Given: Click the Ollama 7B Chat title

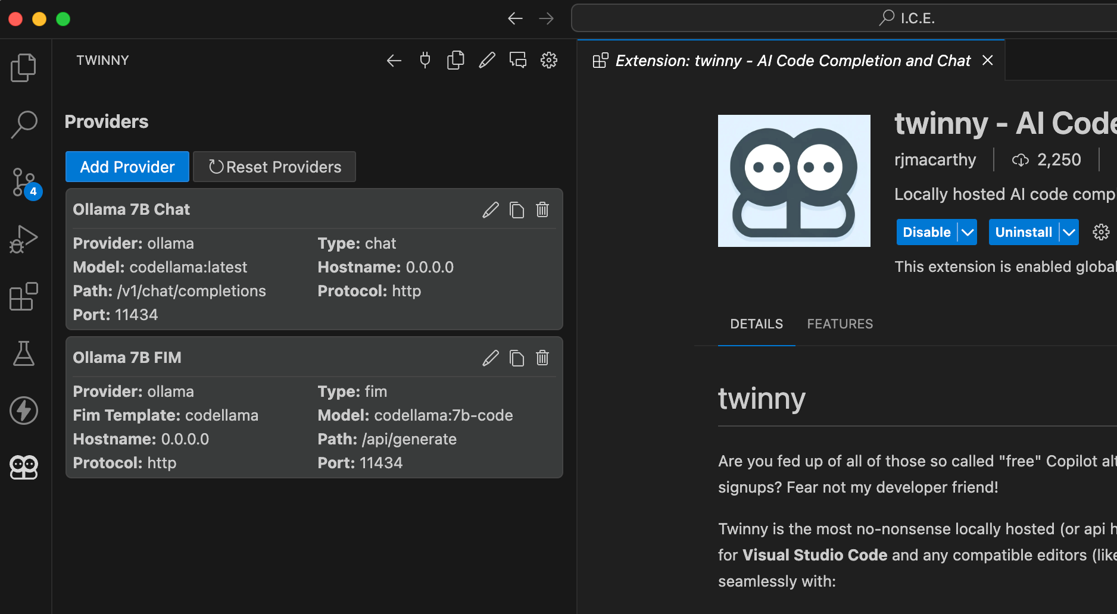Looking at the screenshot, I should click(132, 209).
